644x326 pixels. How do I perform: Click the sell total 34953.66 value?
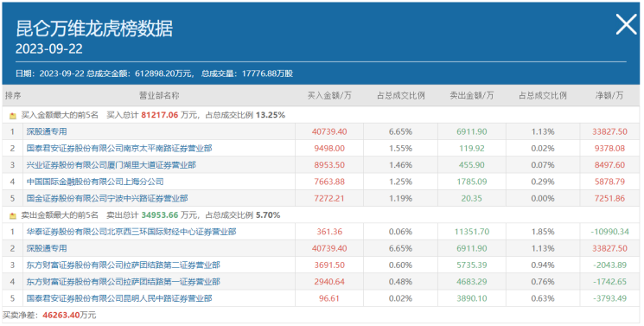pos(160,215)
